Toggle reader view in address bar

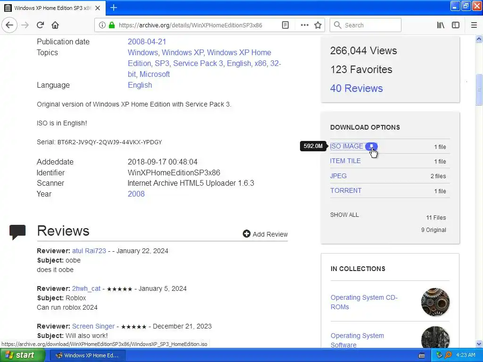pyautogui.click(x=285, y=25)
